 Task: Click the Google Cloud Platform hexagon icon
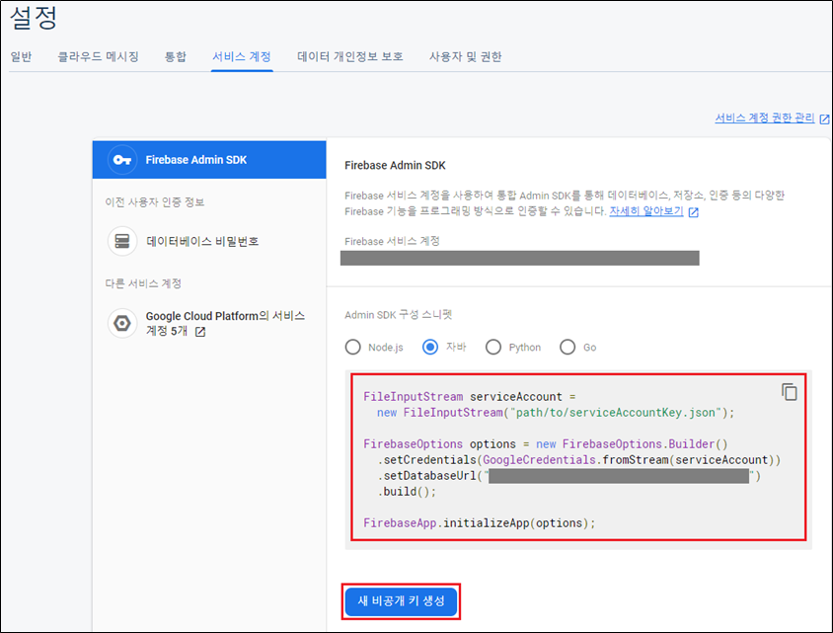coord(122,323)
